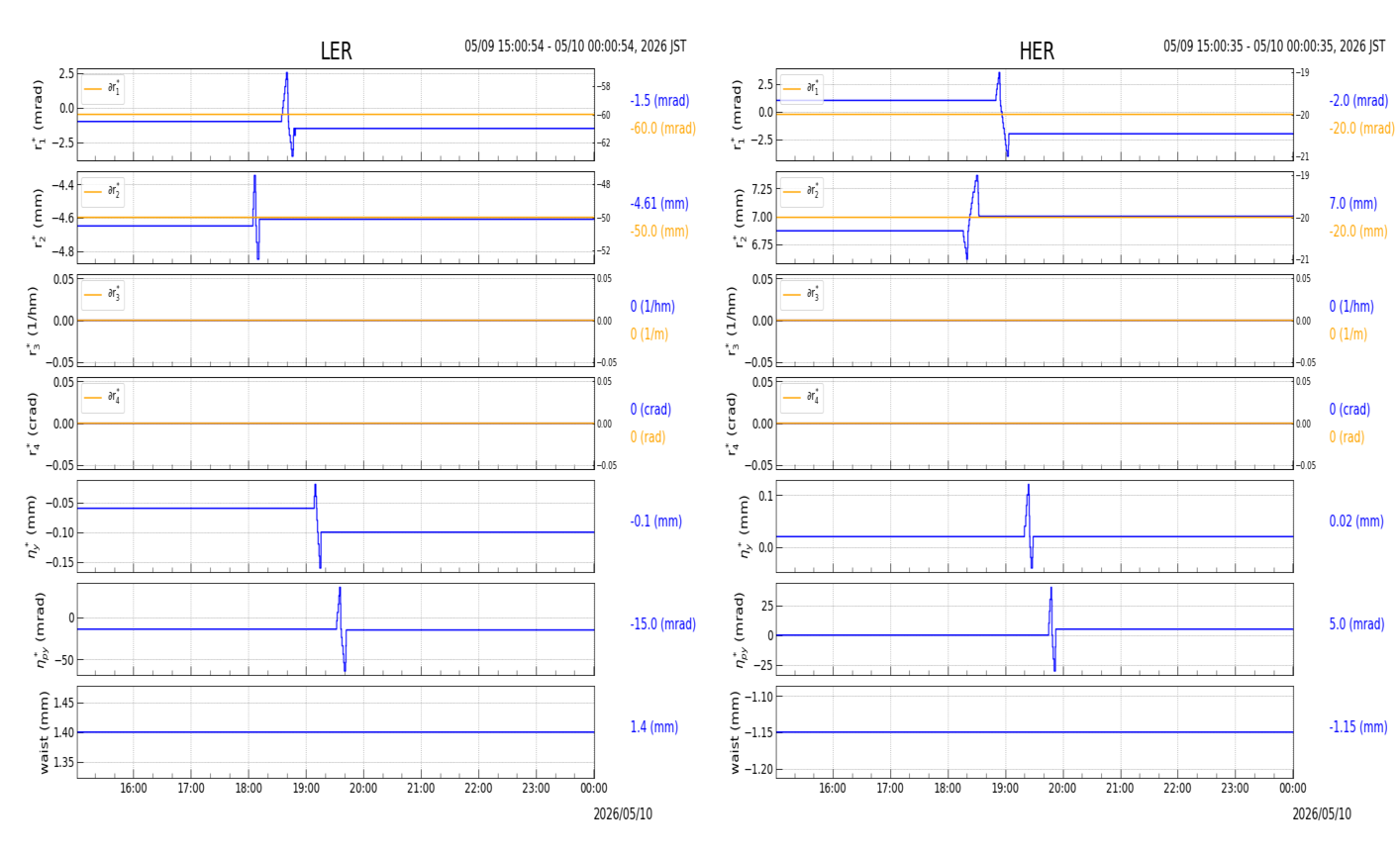
Task: Click HER orange value -20.0 (mrad)
Action: tap(1361, 129)
